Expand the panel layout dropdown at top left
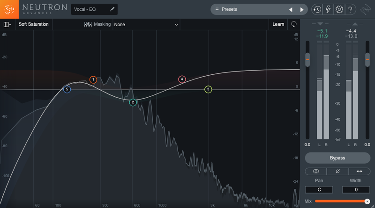The image size is (375, 208). pyautogui.click(x=7, y=24)
